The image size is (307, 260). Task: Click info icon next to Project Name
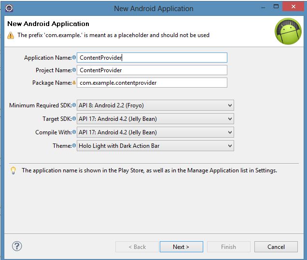click(74, 70)
